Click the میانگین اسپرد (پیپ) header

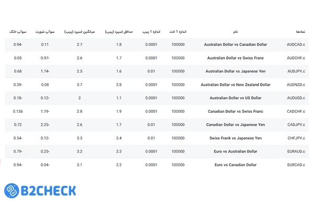[x=79, y=32]
